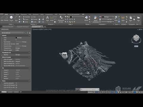Viewport: 143px width, 107px height.
Task: Click the Paste clipboard icon
Action: click(130, 18)
